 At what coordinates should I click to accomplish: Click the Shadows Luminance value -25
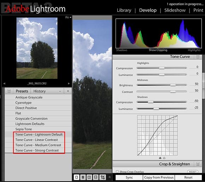pos(196,108)
